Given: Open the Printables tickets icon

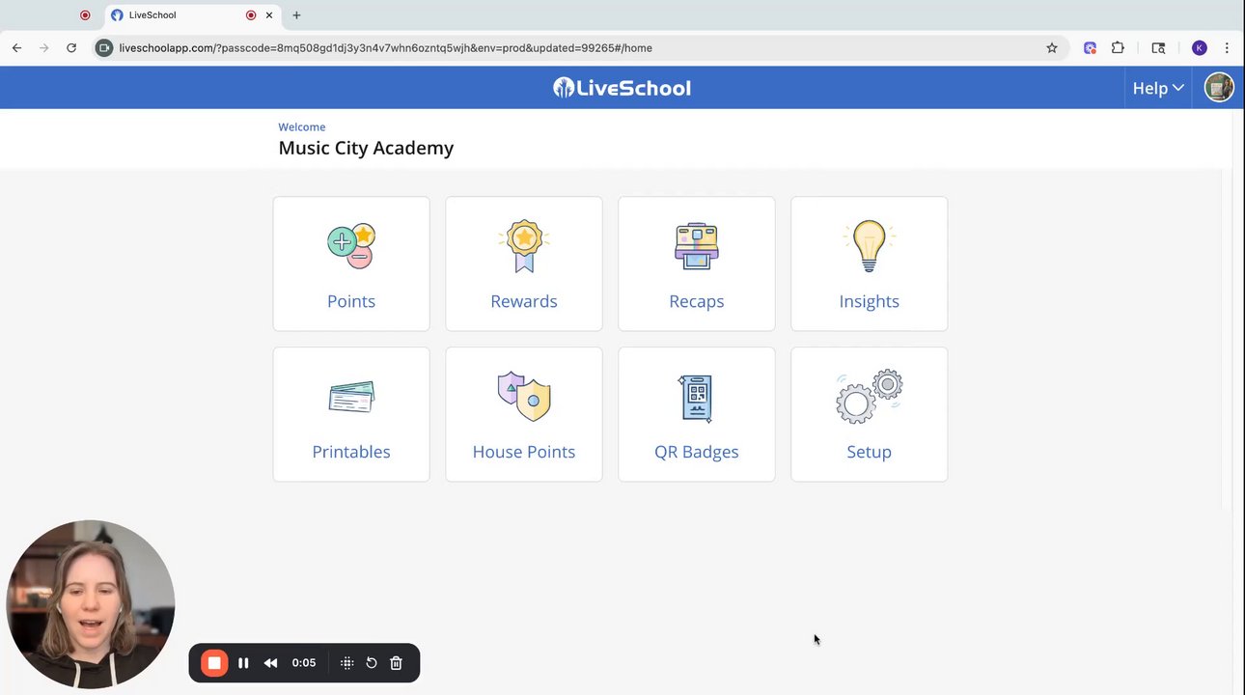Looking at the screenshot, I should coord(351,397).
